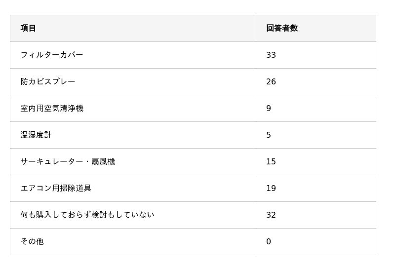Select the フィルターカバー cell
The width and height of the screenshot is (395, 270).
[52, 55]
